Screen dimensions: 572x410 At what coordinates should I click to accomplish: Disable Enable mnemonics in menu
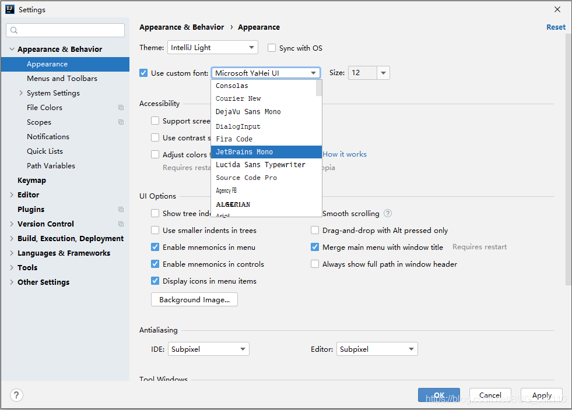coord(155,247)
